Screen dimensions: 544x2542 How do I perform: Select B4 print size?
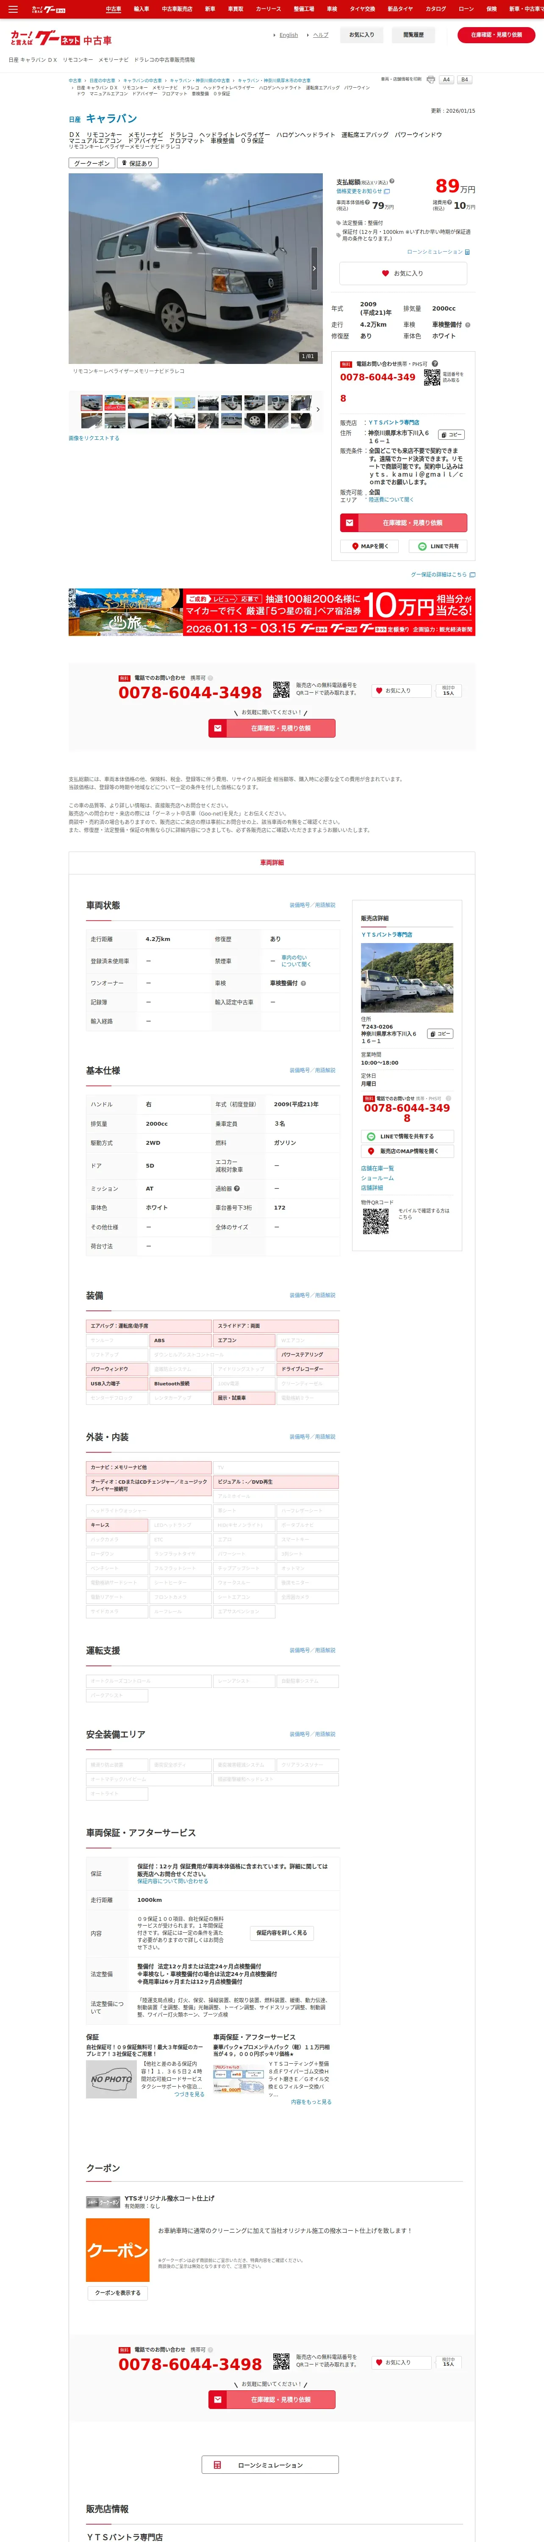pyautogui.click(x=464, y=80)
